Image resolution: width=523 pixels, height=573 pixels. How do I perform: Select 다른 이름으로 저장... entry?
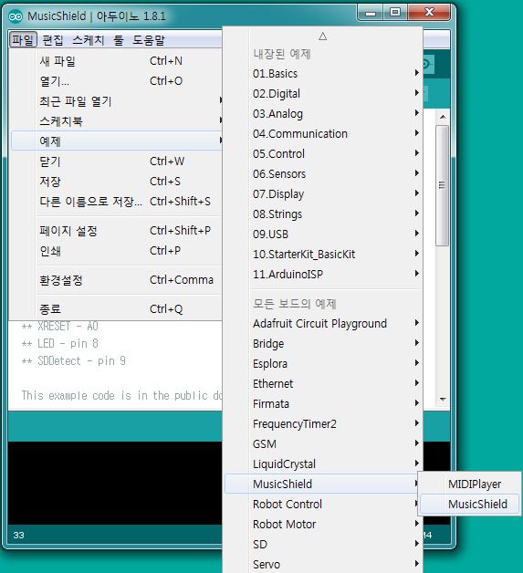click(117, 202)
